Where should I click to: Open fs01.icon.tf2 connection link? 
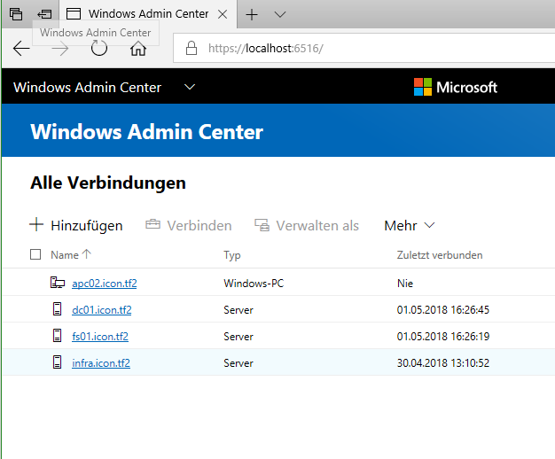[x=100, y=337]
